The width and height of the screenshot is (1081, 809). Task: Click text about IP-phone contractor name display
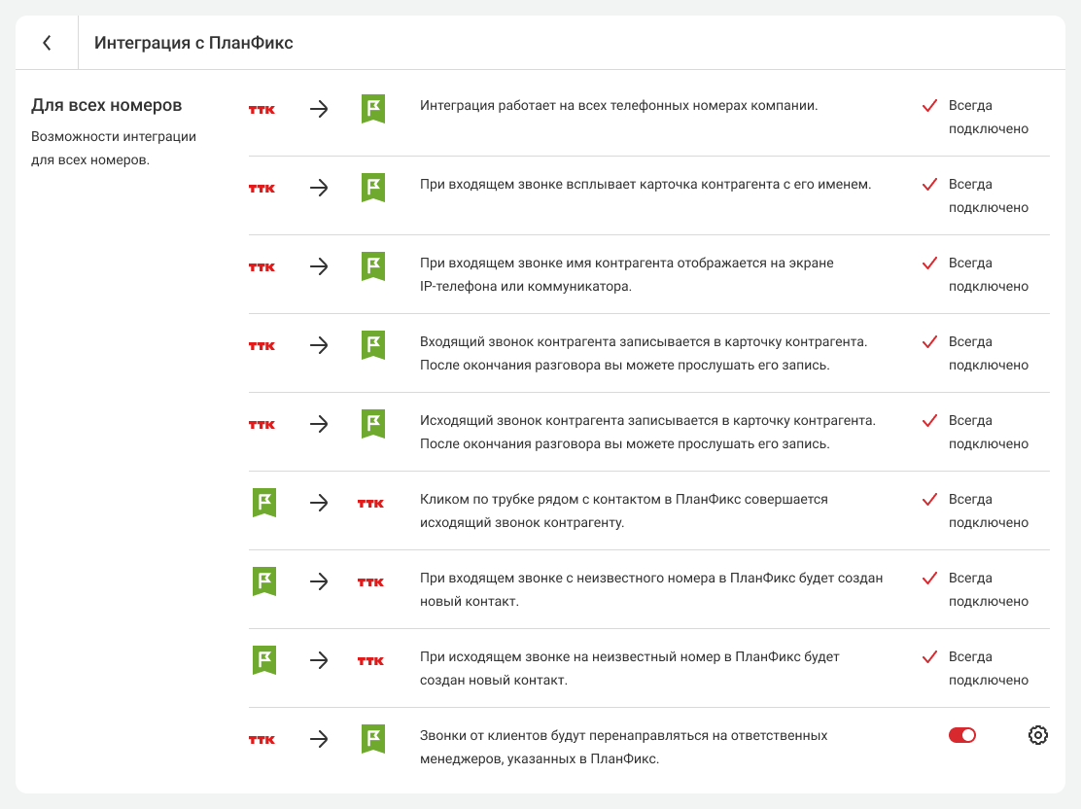click(x=626, y=274)
